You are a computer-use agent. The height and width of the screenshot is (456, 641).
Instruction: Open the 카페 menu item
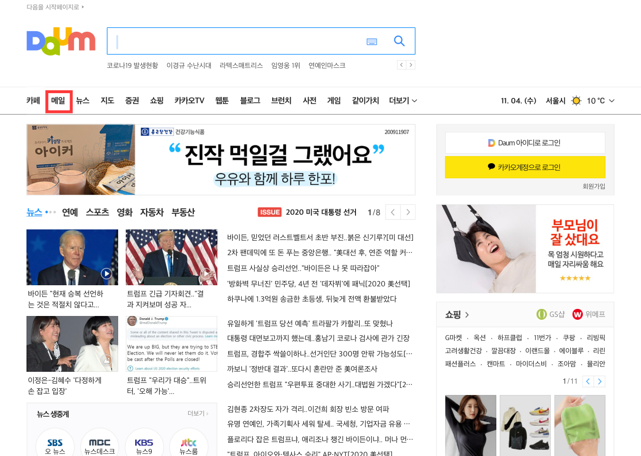(x=33, y=101)
